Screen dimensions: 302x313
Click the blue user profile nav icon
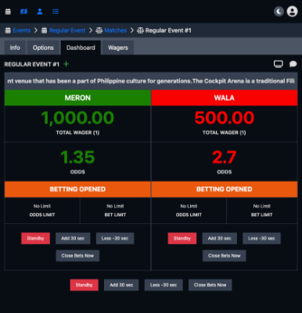40,12
